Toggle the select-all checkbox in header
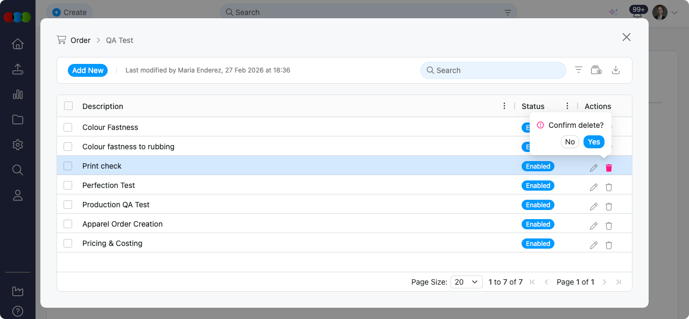 coord(68,106)
